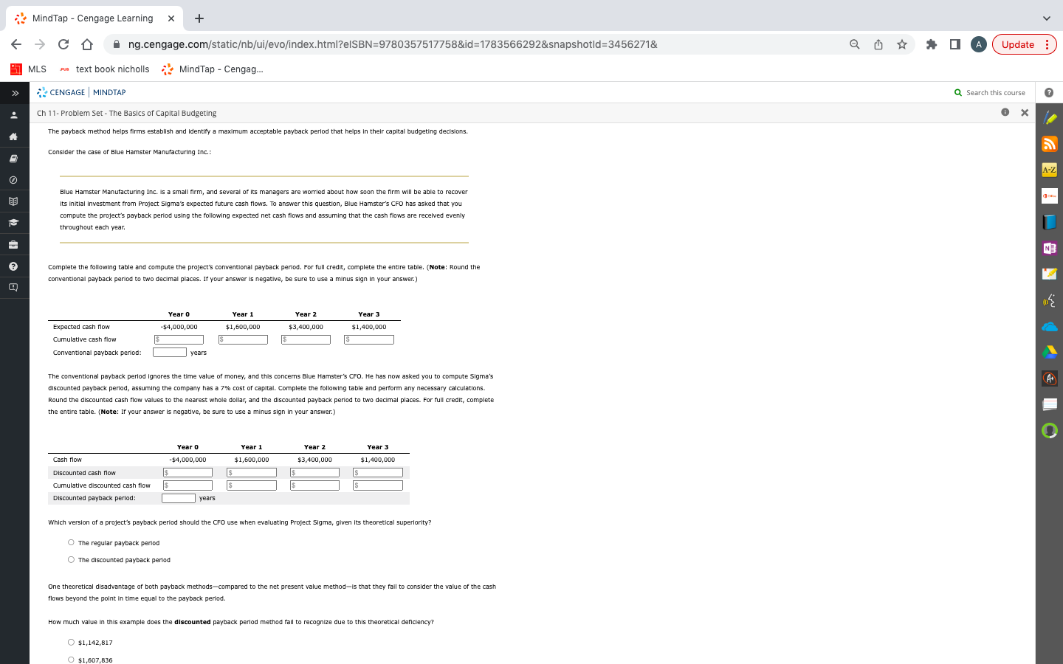Open the user profile icon in sidebar
Viewport: 1063px width, 664px height.
(13, 115)
